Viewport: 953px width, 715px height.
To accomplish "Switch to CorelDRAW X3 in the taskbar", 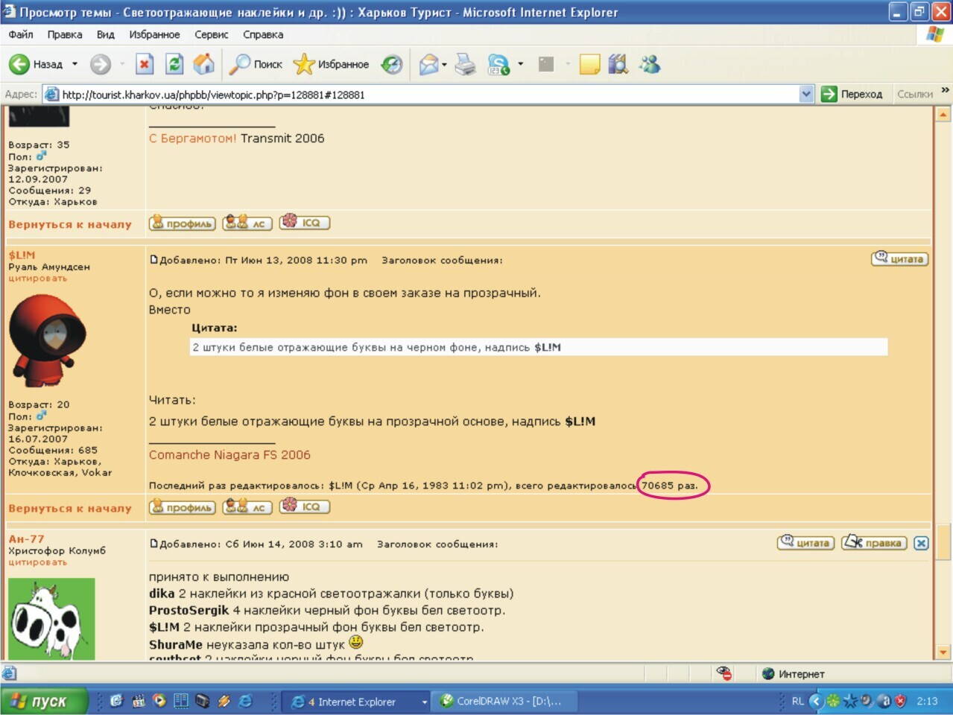I will 501,702.
